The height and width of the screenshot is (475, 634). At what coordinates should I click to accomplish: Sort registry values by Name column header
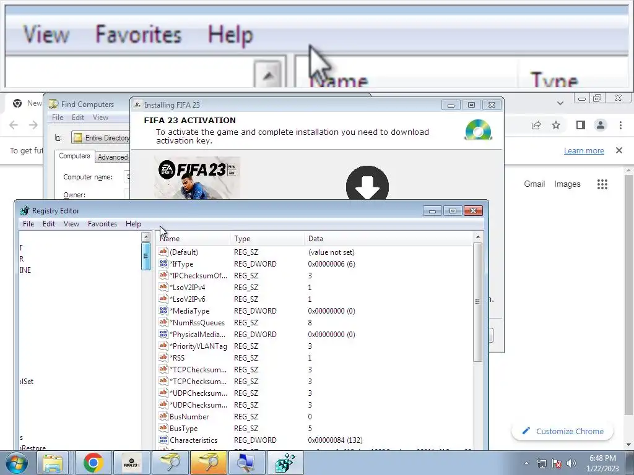point(193,239)
